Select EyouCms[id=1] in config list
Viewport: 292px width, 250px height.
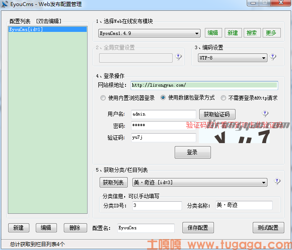pyautogui.click(x=47, y=29)
